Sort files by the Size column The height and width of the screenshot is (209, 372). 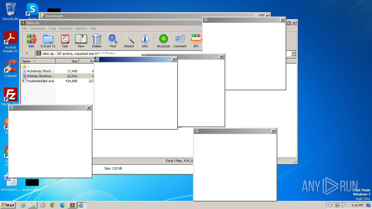coord(67,61)
